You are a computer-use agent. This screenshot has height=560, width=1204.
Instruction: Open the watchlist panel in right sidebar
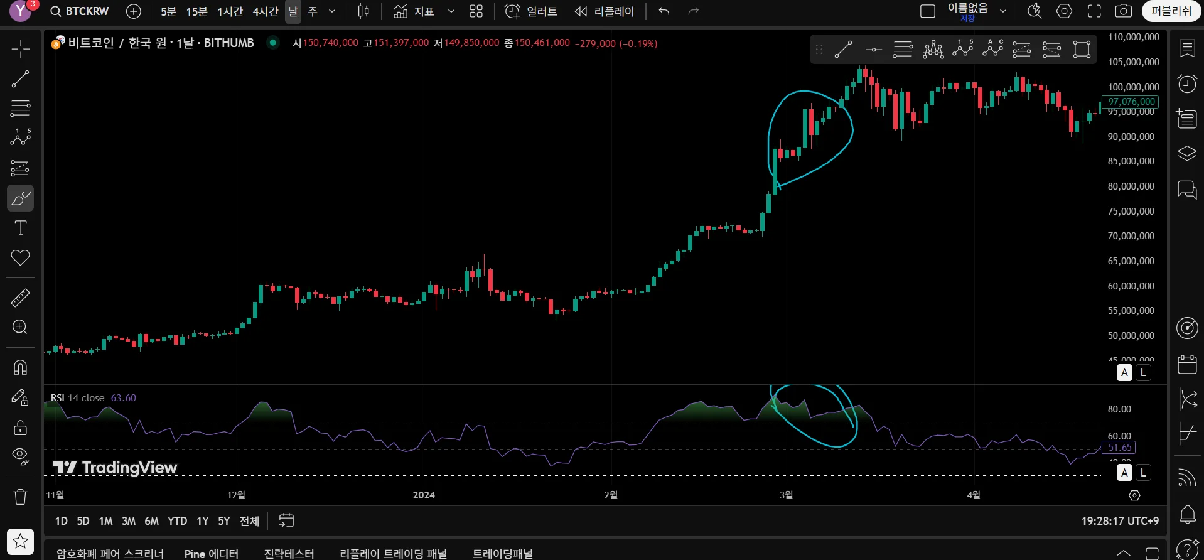click(x=1187, y=48)
